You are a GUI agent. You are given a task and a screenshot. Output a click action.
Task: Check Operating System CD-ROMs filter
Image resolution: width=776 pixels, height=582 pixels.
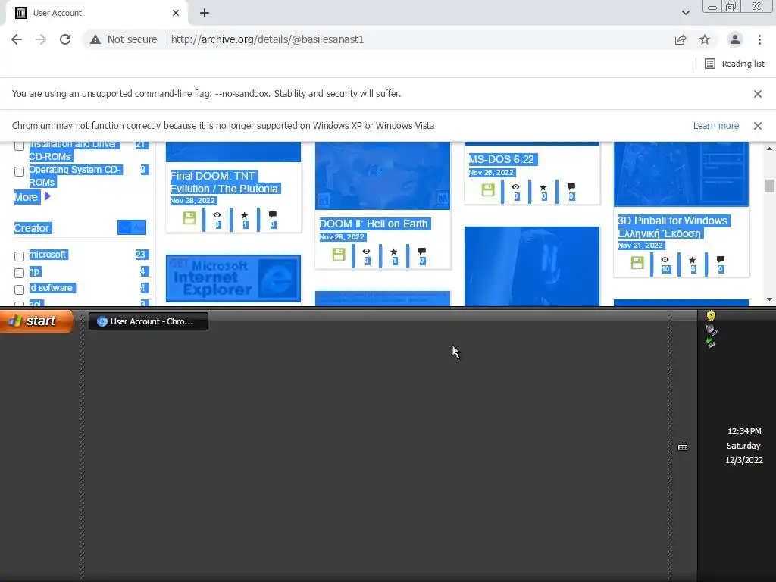click(x=19, y=172)
